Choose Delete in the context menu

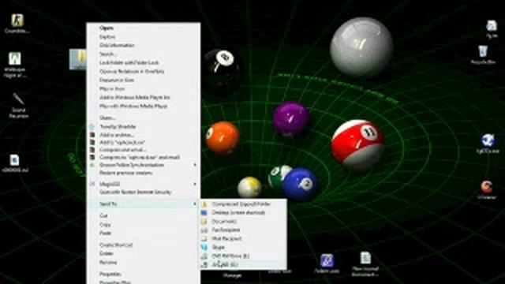click(107, 254)
